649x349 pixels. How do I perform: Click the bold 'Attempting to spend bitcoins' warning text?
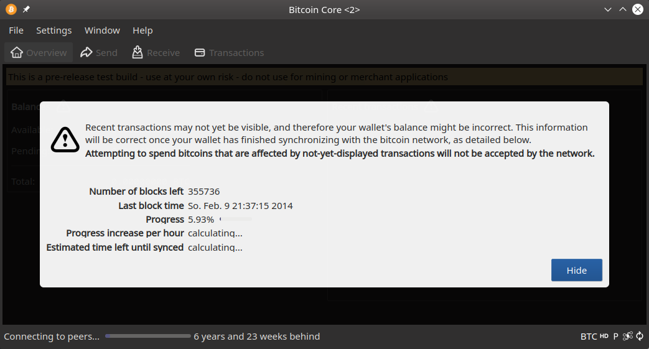coord(340,154)
